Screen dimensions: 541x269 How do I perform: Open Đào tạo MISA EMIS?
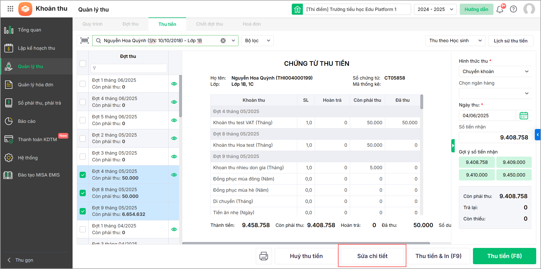pyautogui.click(x=37, y=175)
